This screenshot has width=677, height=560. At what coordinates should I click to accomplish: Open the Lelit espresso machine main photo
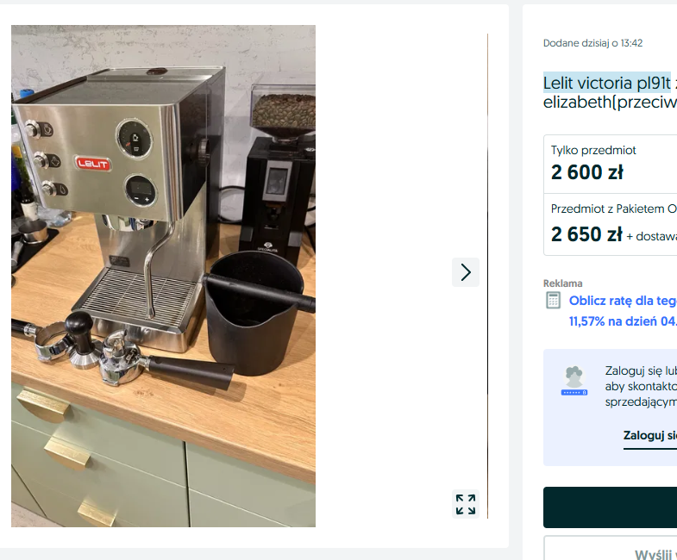(163, 276)
